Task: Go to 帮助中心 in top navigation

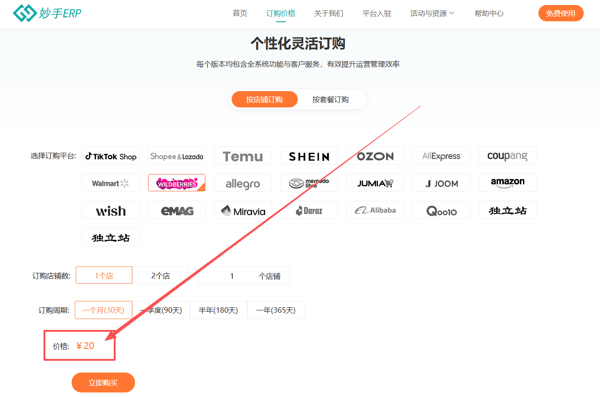Action: tap(489, 14)
